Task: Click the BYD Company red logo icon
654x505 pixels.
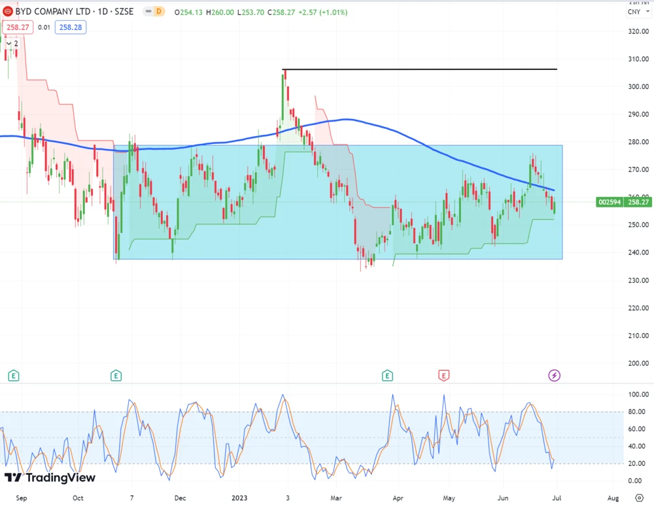Action: 7,10
